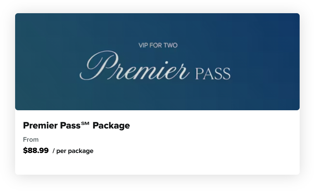Click the white card area below the price
The image size is (314, 191).
click(157, 165)
